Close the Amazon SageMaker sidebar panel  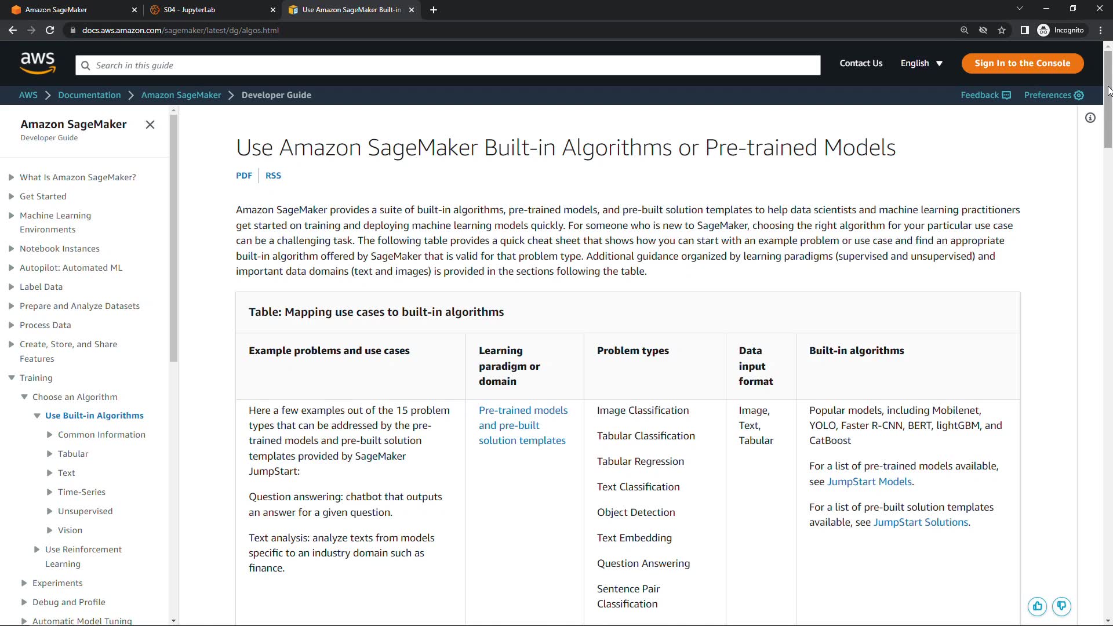coord(150,125)
